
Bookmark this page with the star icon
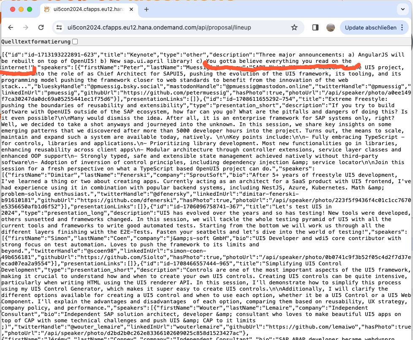tap(294, 27)
